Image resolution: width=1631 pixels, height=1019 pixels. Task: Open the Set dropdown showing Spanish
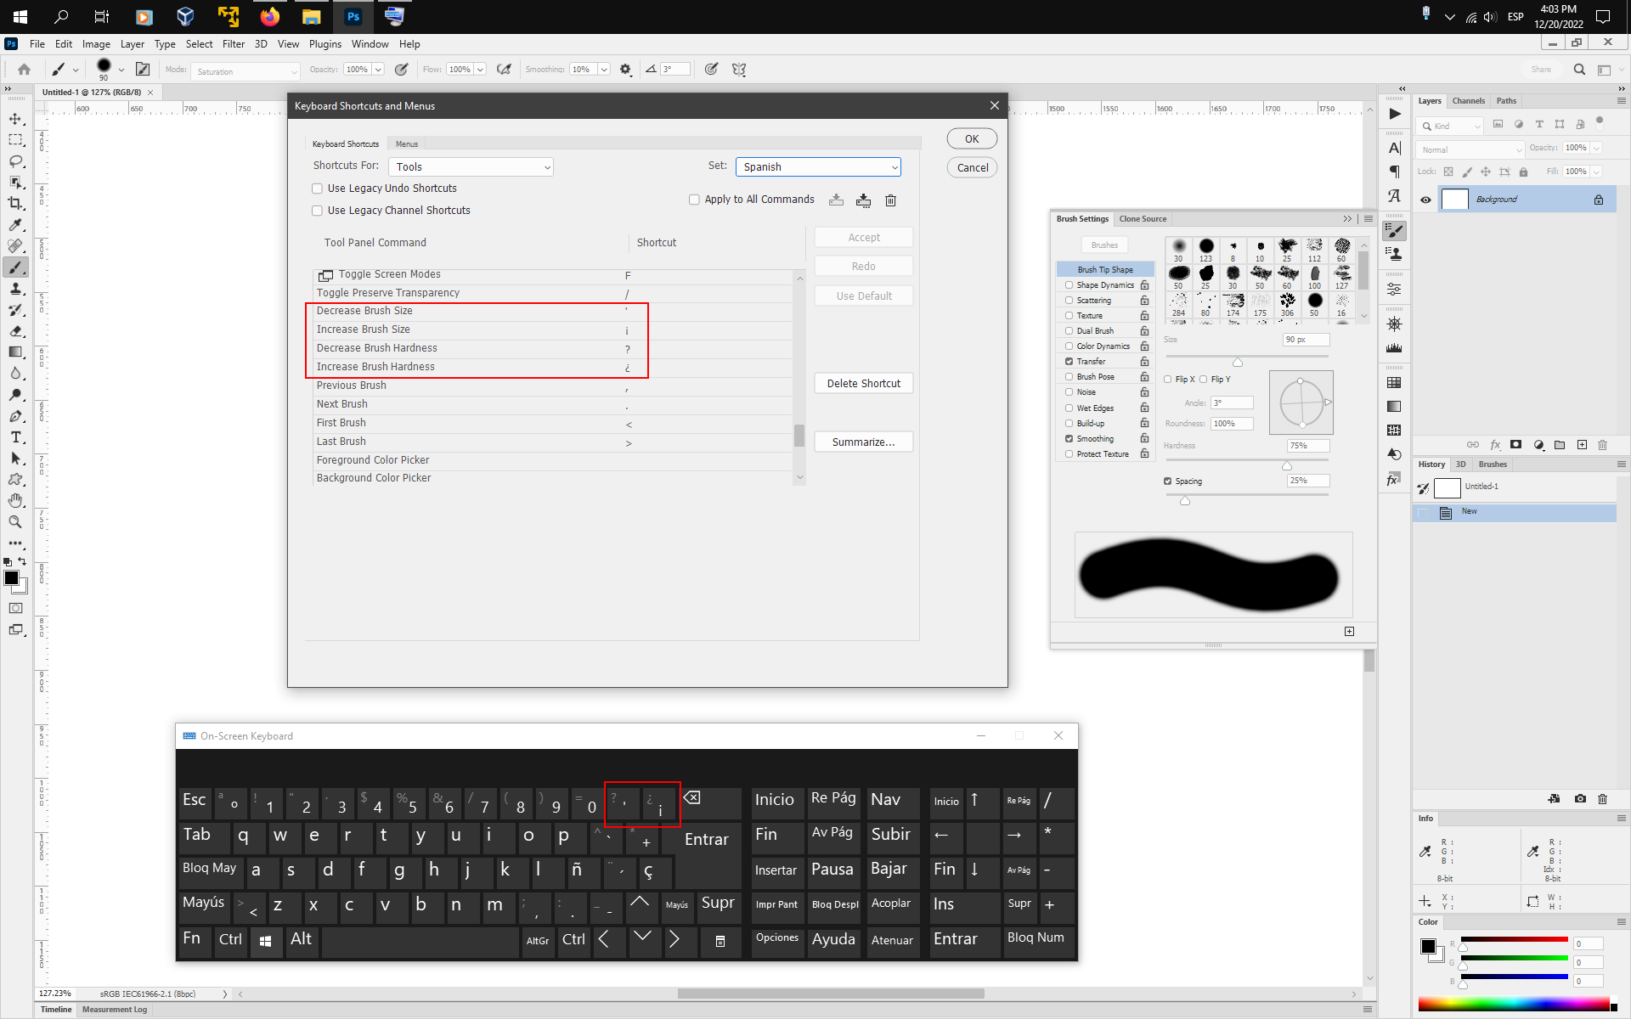tap(817, 166)
